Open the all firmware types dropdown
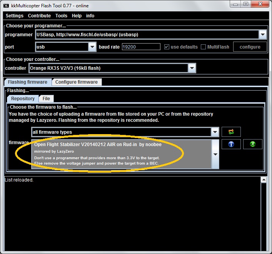Screen dimensions: 272x254 pos(125,132)
